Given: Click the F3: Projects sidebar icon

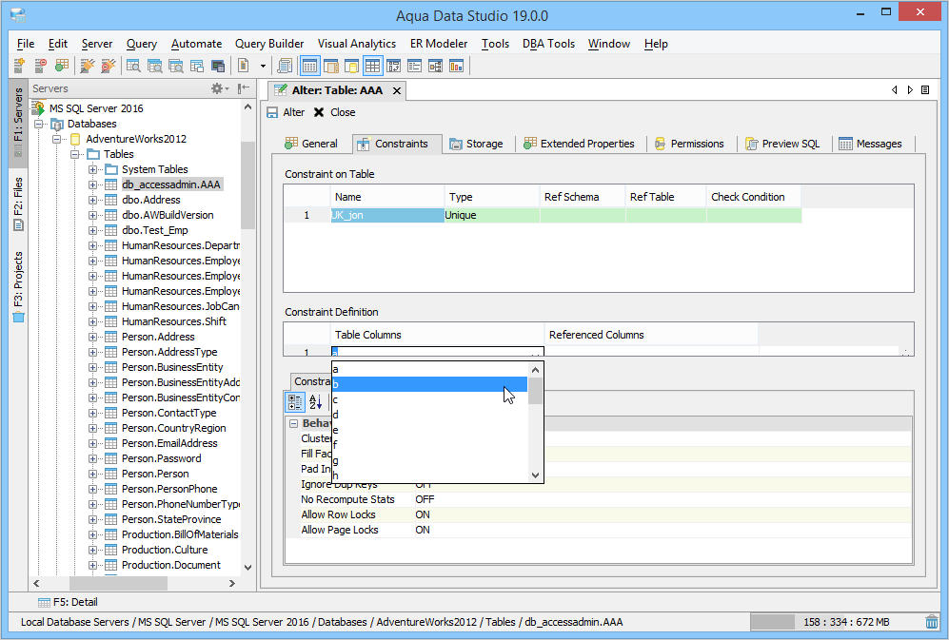Looking at the screenshot, I should click(18, 317).
